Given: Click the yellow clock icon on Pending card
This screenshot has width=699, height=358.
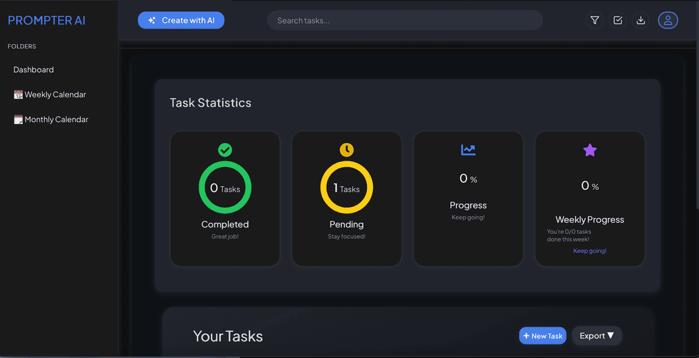Looking at the screenshot, I should pos(347,149).
